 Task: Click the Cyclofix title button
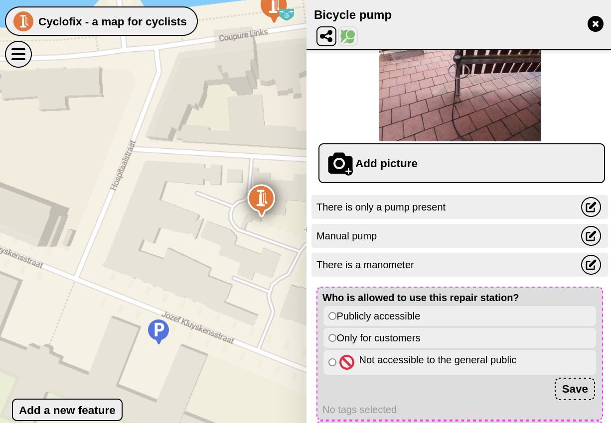(x=112, y=21)
